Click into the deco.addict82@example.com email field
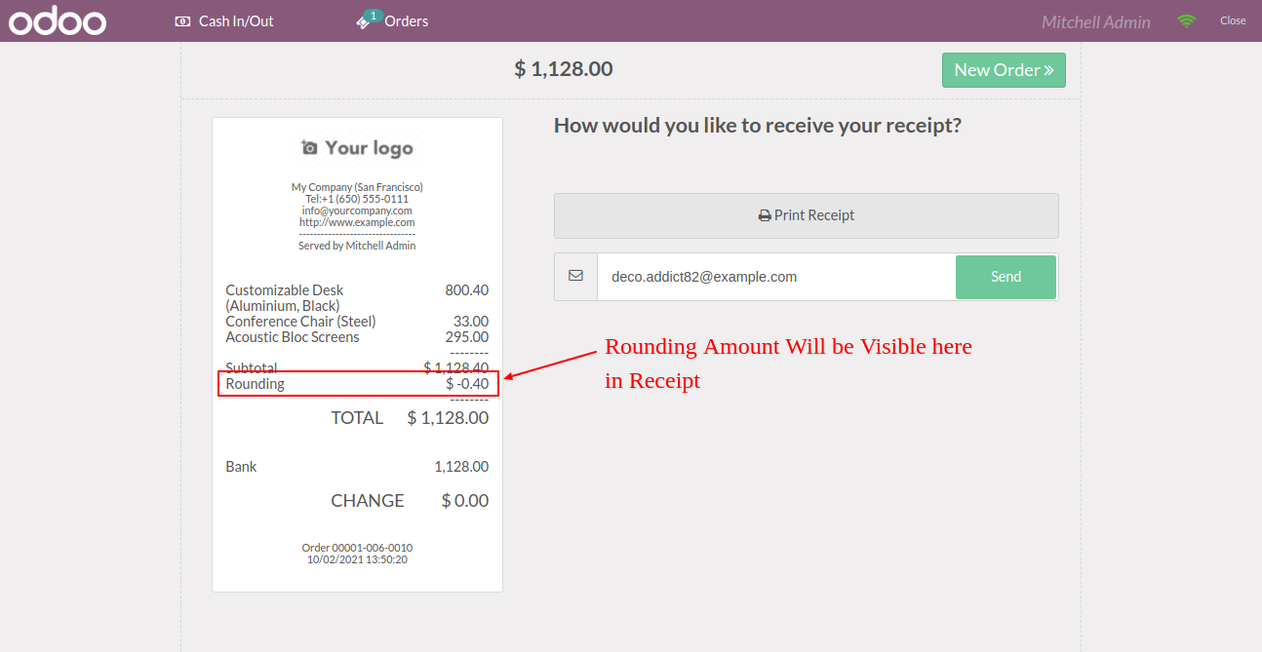Image resolution: width=1262 pixels, height=652 pixels. click(x=776, y=277)
